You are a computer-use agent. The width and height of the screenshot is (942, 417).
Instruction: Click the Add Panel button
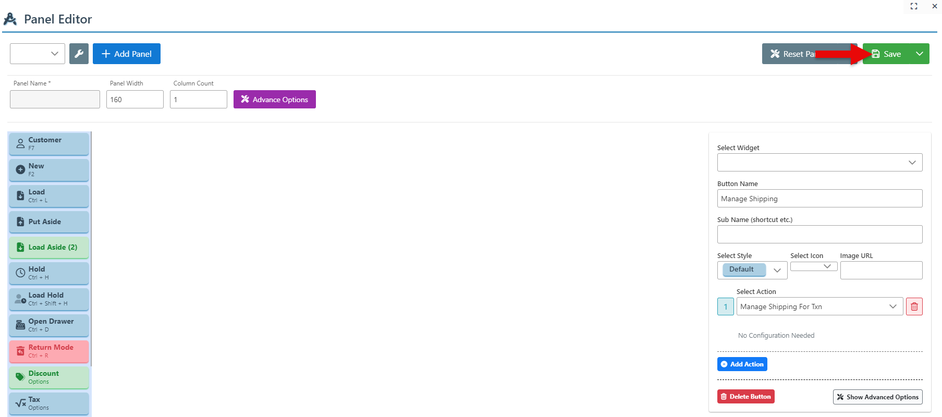click(x=127, y=54)
